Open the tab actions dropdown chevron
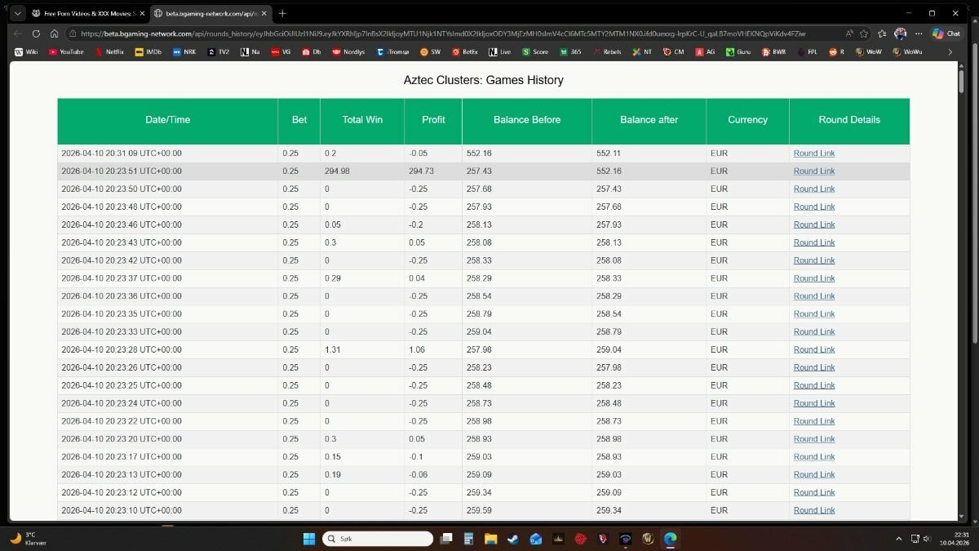 (x=17, y=13)
